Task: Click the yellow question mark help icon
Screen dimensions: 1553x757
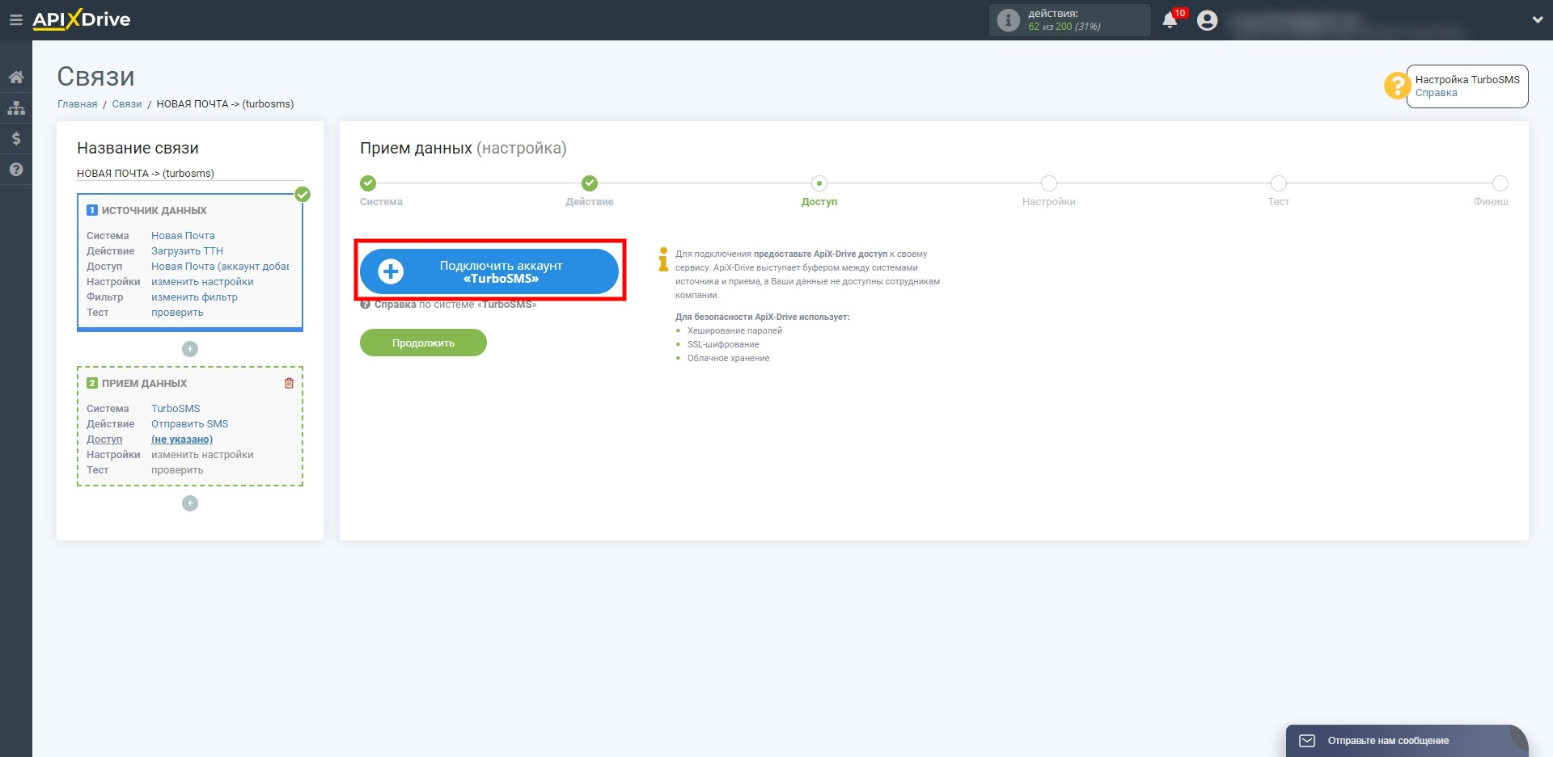Action: pos(1397,86)
